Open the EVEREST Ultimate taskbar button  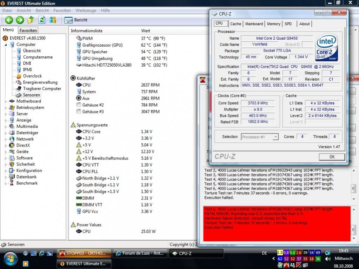(84, 264)
